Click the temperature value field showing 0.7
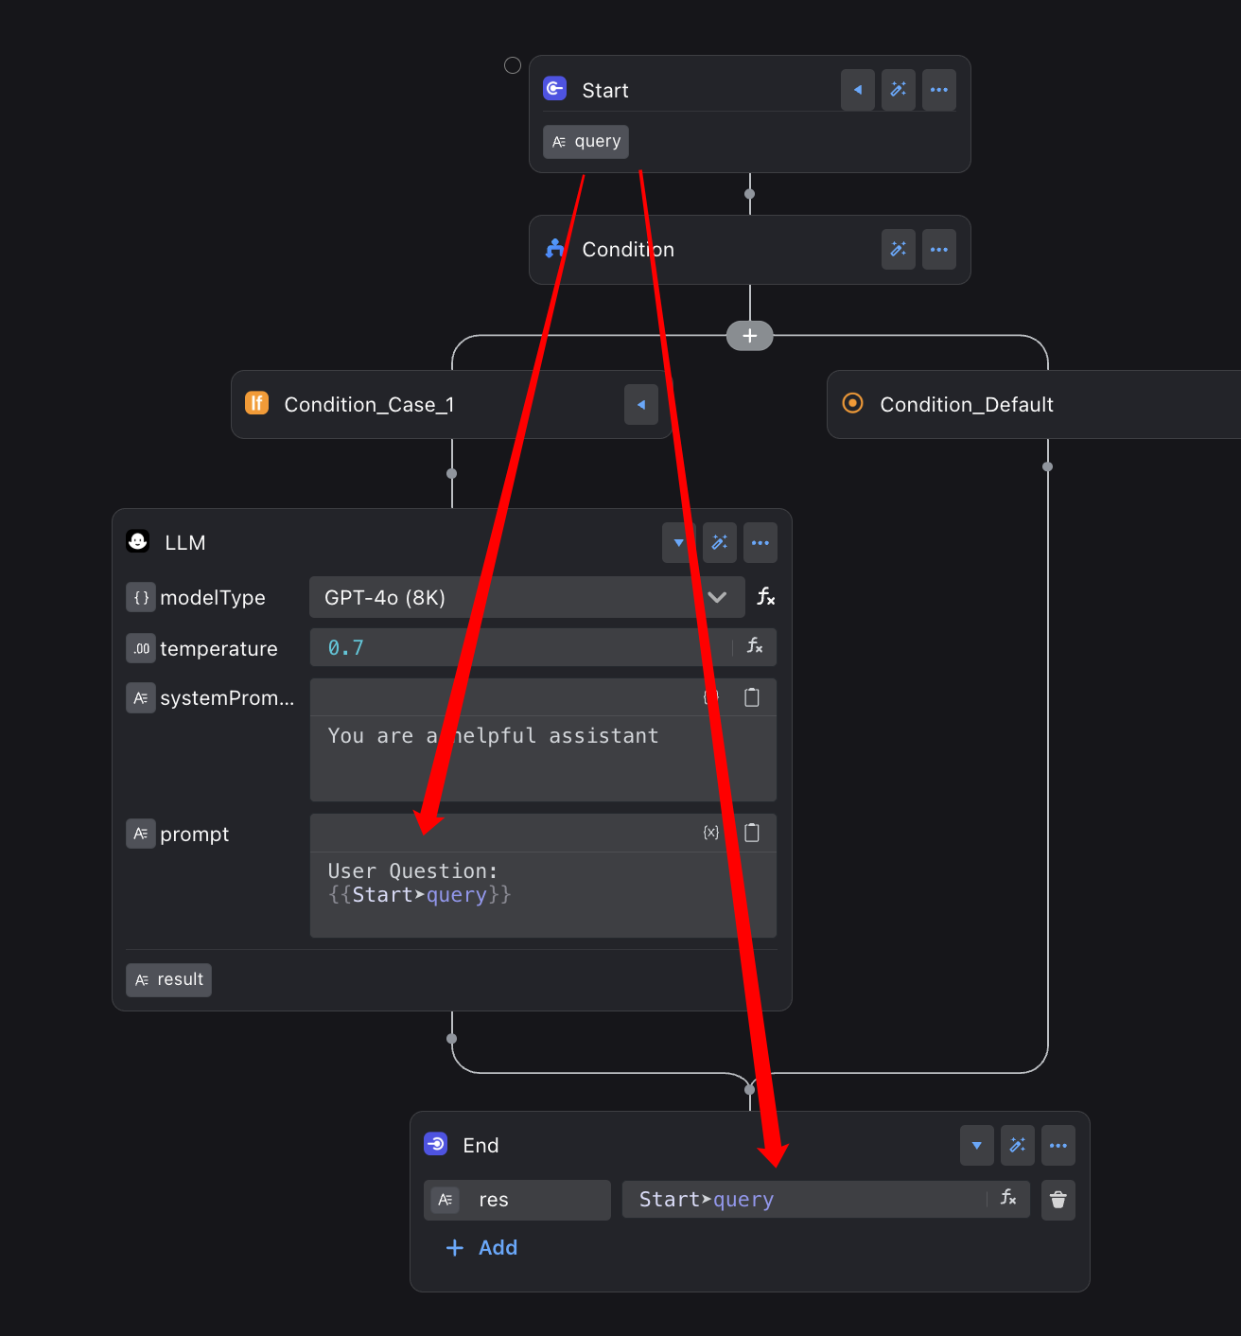Viewport: 1241px width, 1336px height. point(520,647)
